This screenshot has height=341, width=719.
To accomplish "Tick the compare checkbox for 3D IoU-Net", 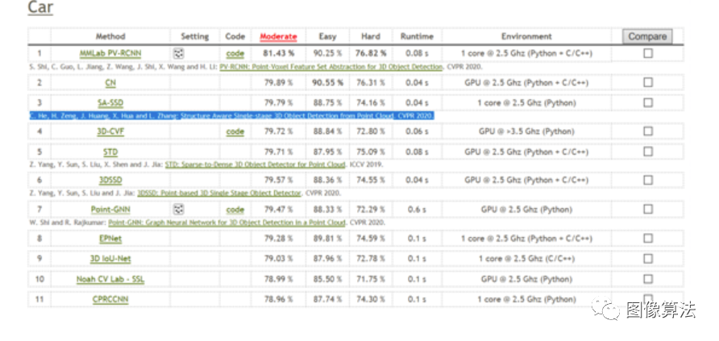I will pos(647,259).
